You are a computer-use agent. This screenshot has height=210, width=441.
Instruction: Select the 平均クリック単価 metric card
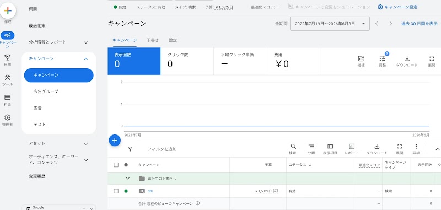(x=240, y=61)
